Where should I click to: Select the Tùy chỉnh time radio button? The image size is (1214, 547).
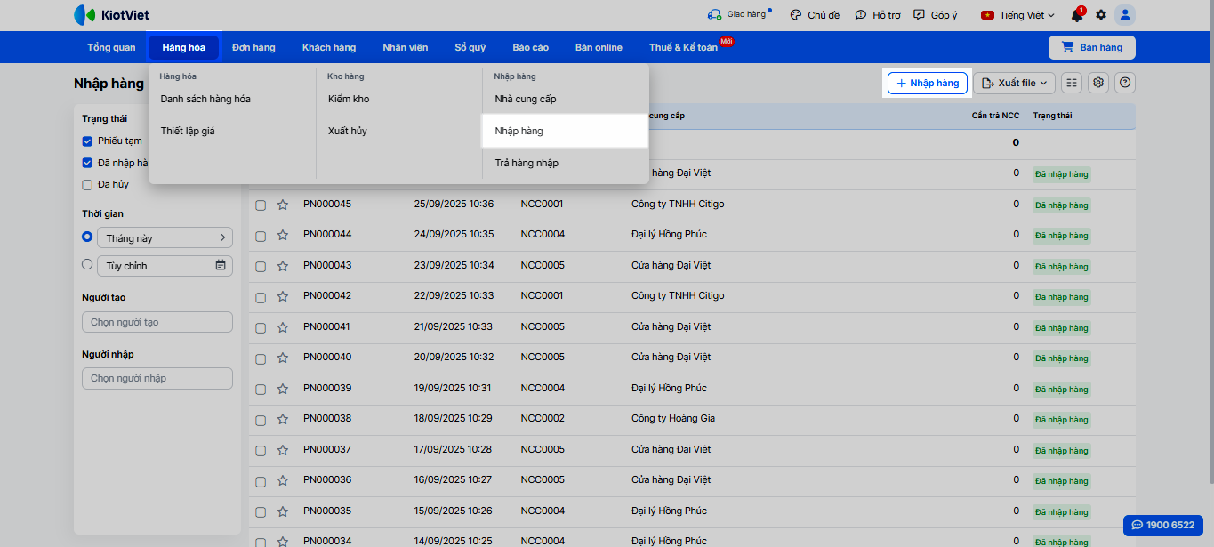[x=87, y=264]
